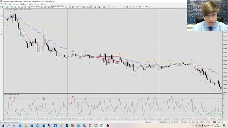Open File Explorer from taskbar

click(26, 126)
